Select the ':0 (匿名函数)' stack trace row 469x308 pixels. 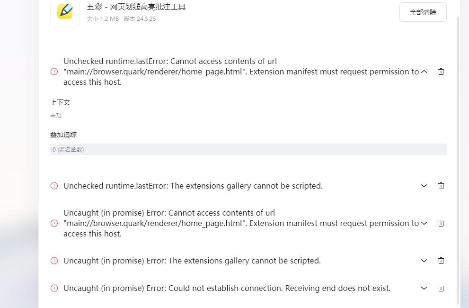coord(248,149)
